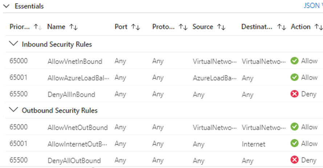Sort by Protocol column arrows
Screen dimensions: 323x168
pos(183,27)
